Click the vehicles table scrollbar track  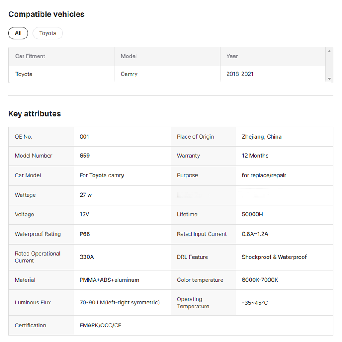pos(329,65)
